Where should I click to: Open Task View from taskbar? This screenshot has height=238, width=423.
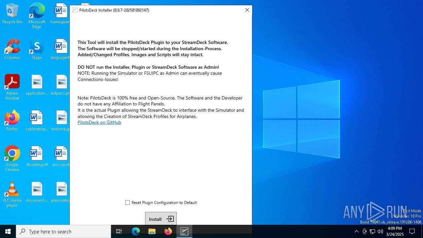point(119,231)
